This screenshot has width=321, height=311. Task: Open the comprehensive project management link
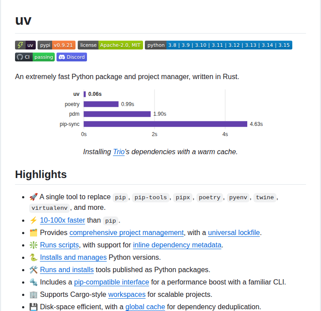[x=126, y=232]
